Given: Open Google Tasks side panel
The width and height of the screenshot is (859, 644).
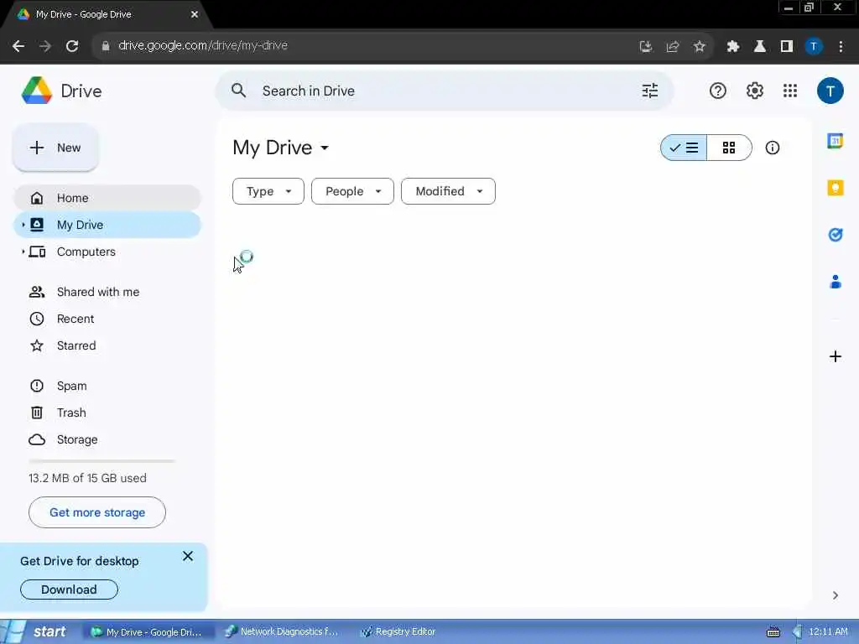Looking at the screenshot, I should (835, 235).
